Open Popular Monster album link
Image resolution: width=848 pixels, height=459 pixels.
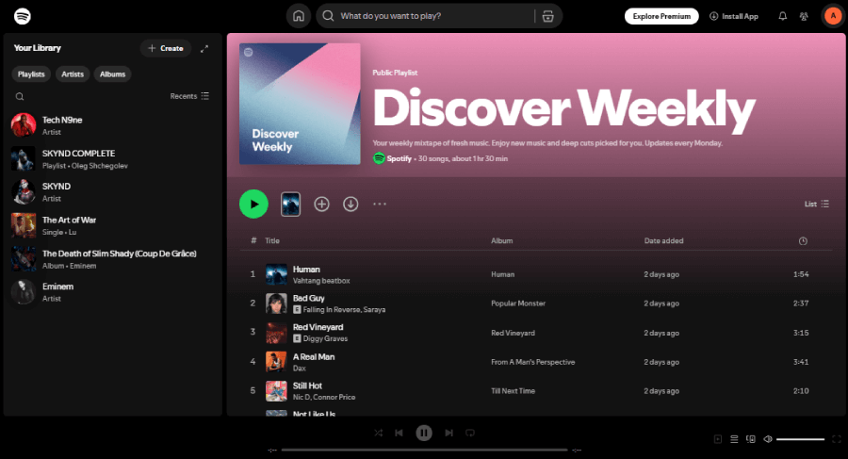[518, 303]
